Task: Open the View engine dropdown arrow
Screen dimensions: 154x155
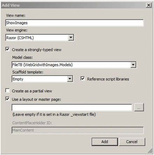Action: pyautogui.click(x=71, y=37)
